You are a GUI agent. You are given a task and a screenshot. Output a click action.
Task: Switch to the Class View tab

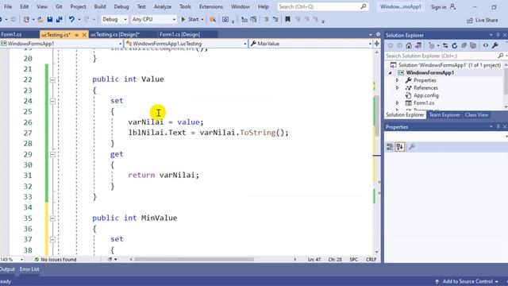(476, 114)
